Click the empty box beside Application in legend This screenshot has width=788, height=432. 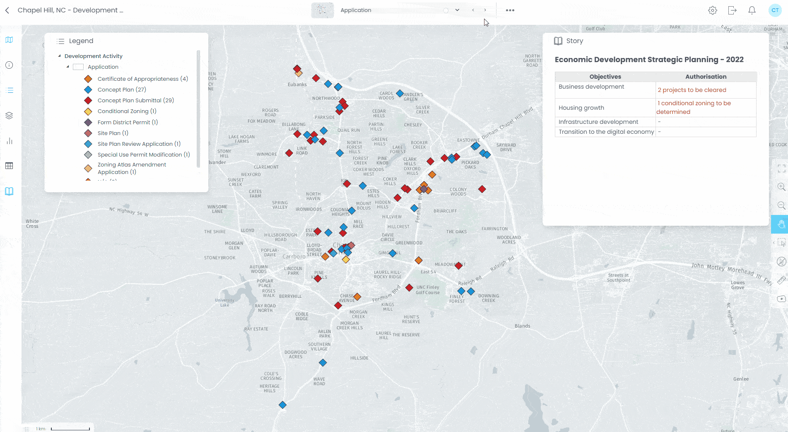[78, 67]
